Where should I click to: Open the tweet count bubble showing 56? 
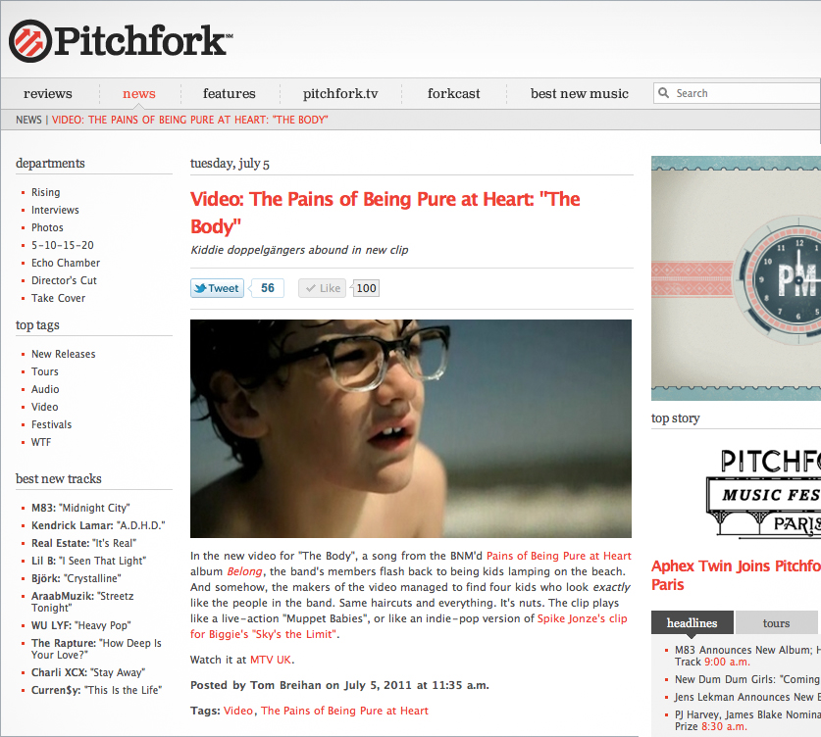[x=268, y=288]
